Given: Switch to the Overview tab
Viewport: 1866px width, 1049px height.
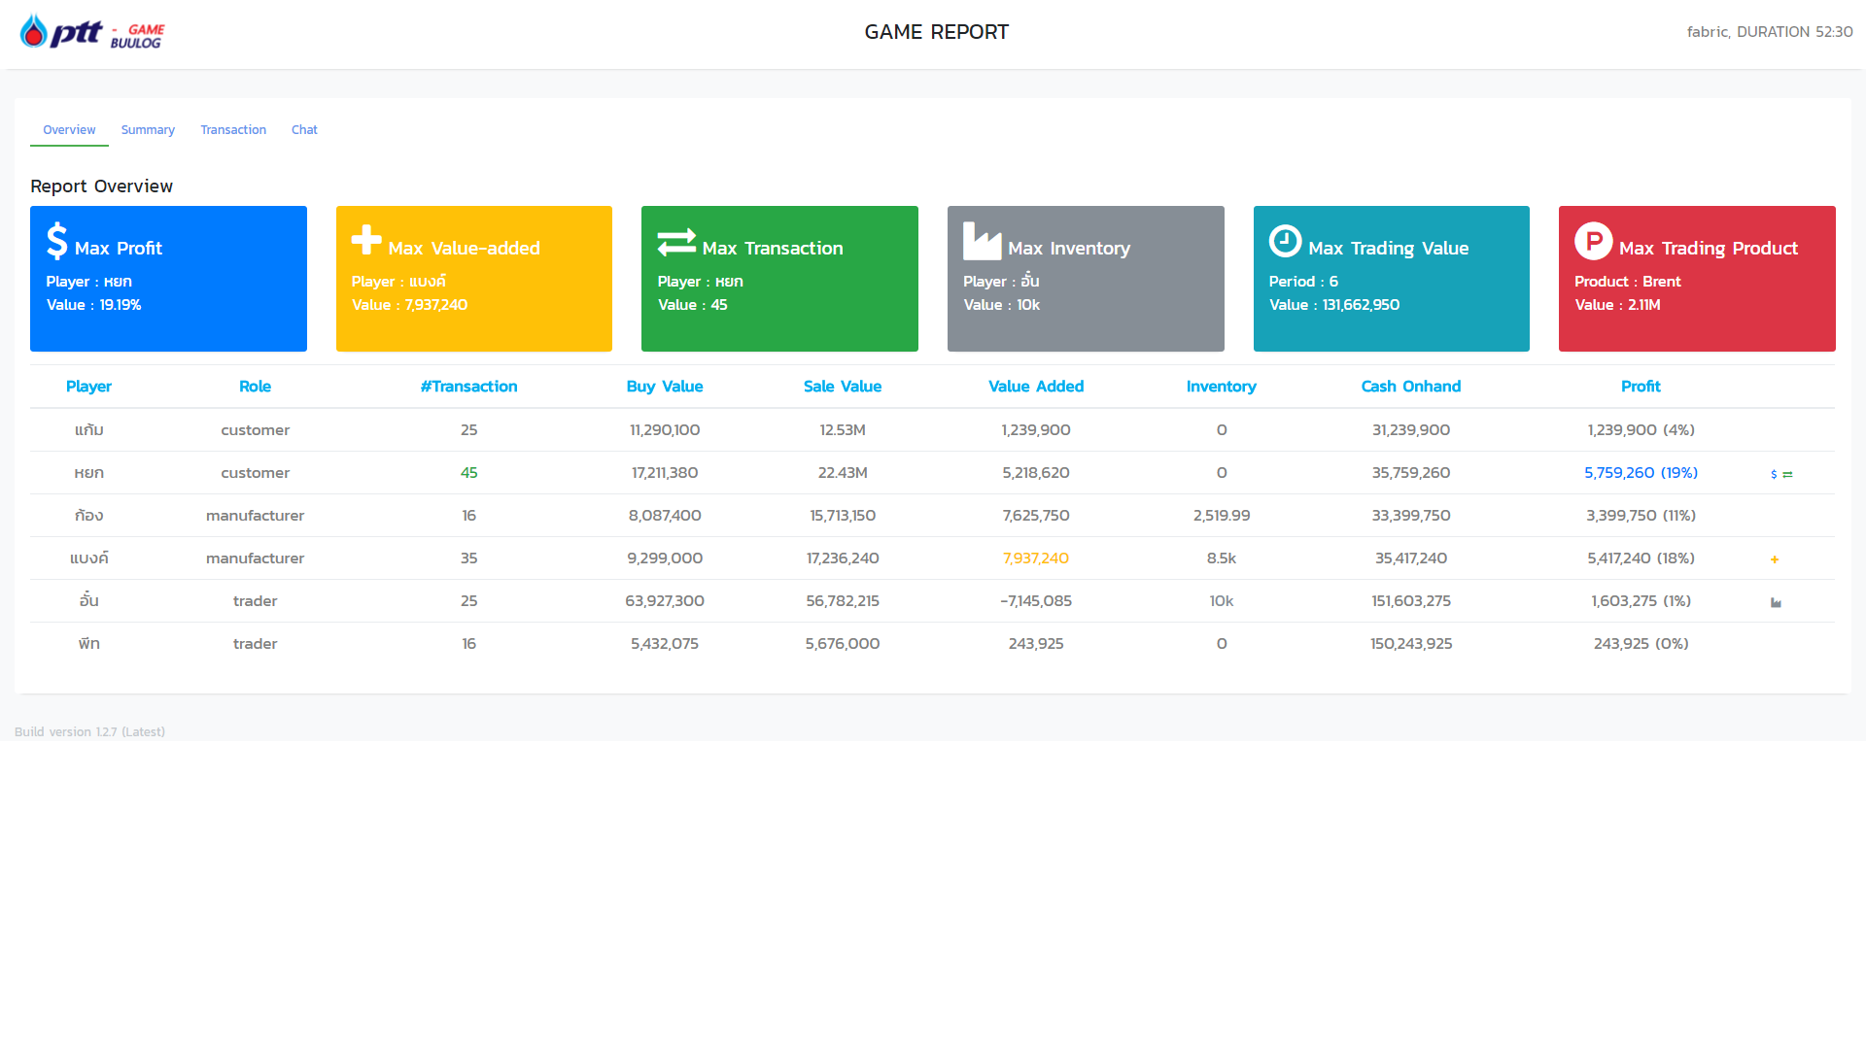Looking at the screenshot, I should 69,130.
